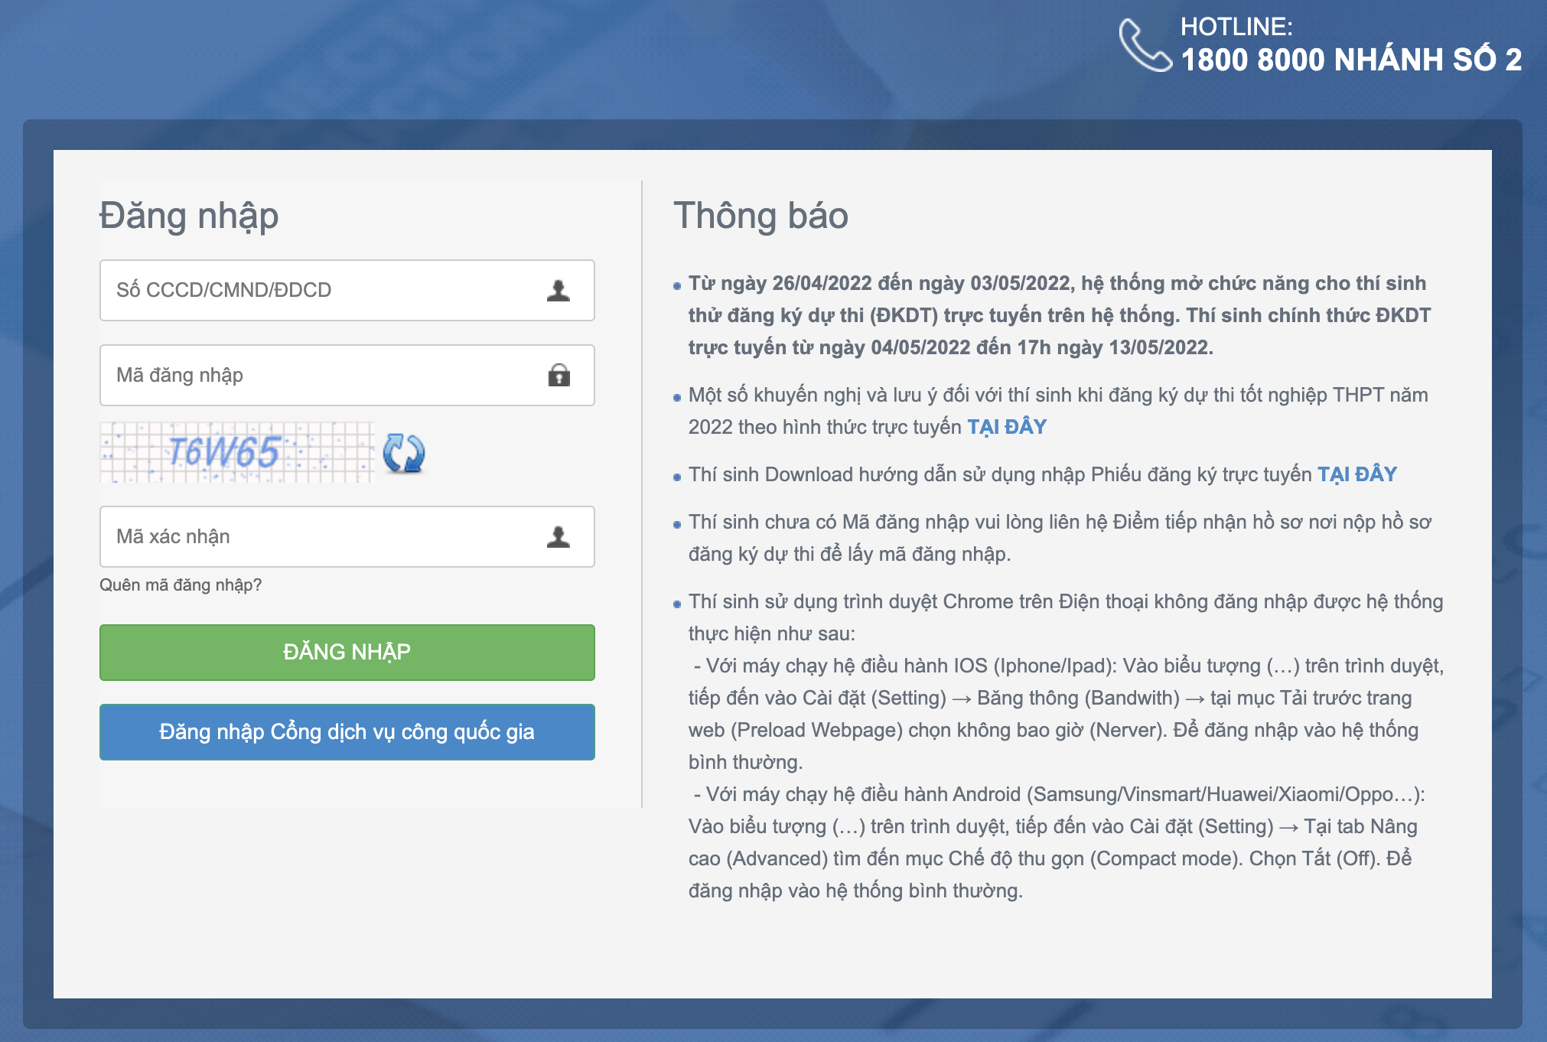Click the hotline phone handset icon

click(1144, 45)
